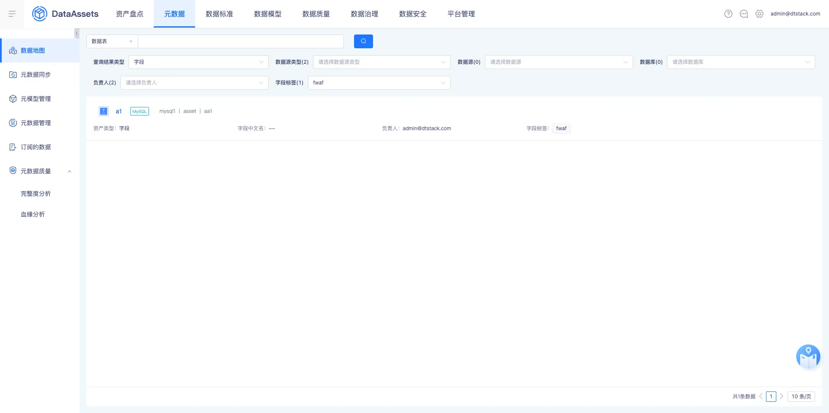Image resolution: width=829 pixels, height=413 pixels.
Task: Switch to the 数据质量 tab
Action: [316, 14]
